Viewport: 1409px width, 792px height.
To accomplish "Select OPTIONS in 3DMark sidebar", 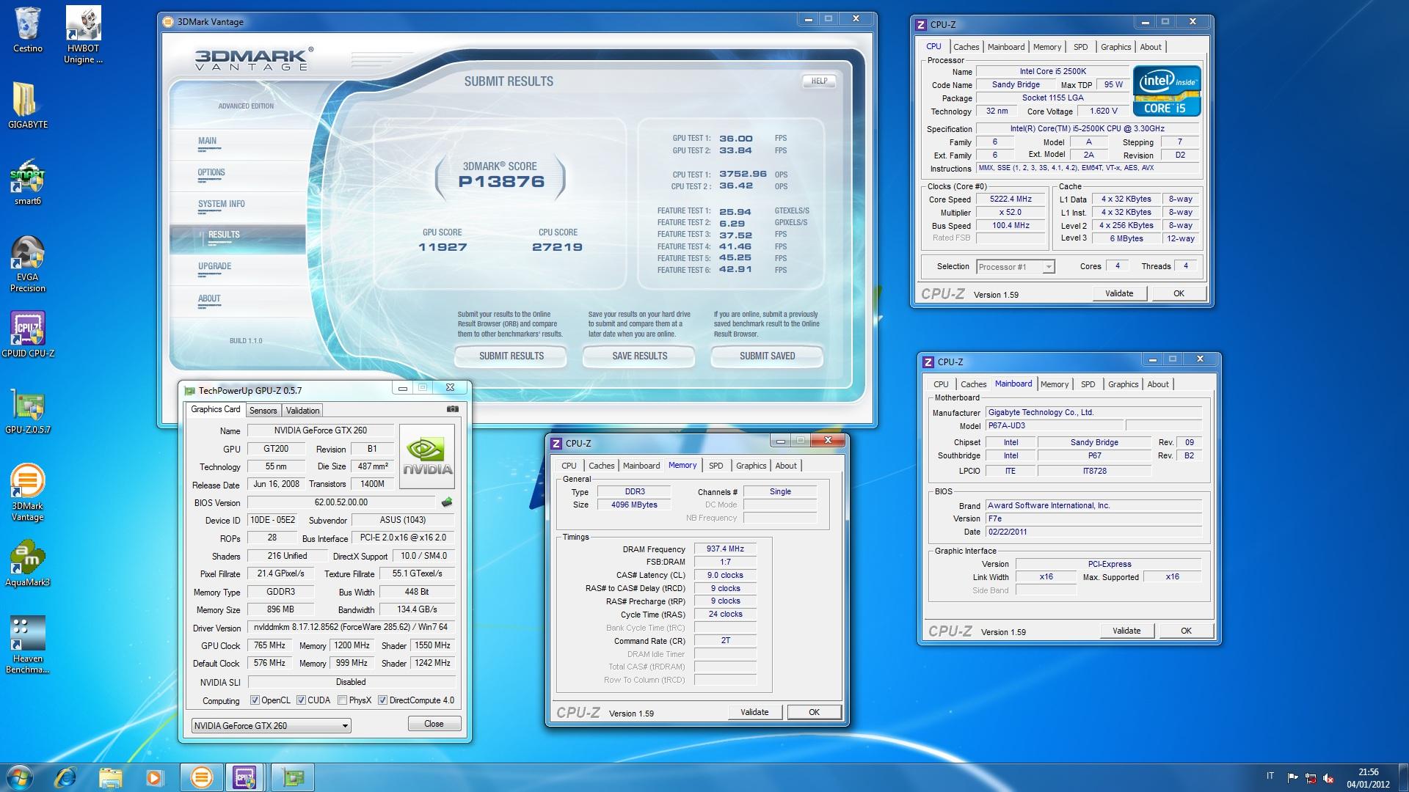I will [211, 172].
